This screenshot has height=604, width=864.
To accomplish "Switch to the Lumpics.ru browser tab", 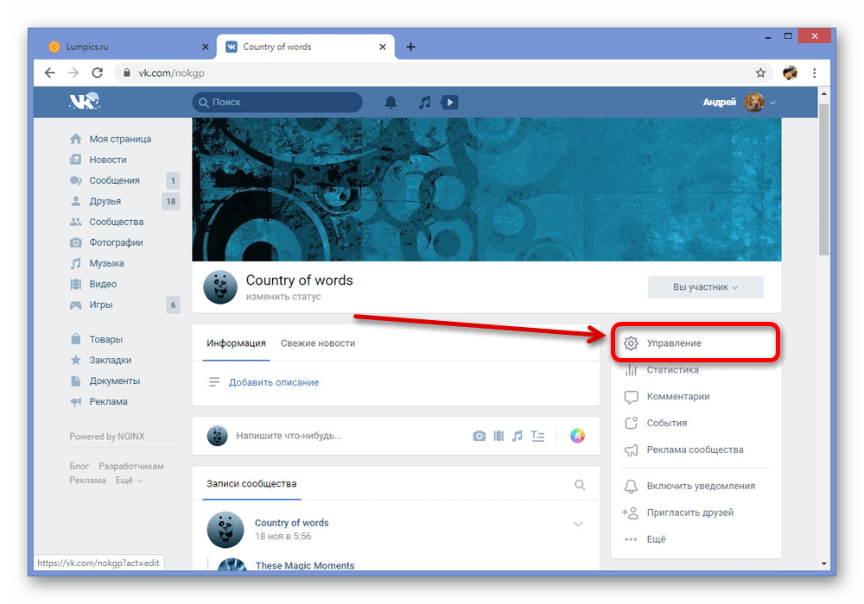I will (x=121, y=47).
